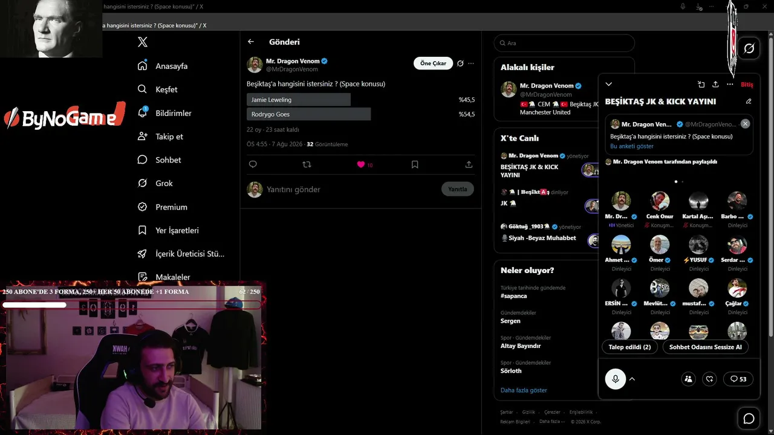774x435 pixels.
Task: Open YUSUF's listener avatar
Action: (x=698, y=245)
